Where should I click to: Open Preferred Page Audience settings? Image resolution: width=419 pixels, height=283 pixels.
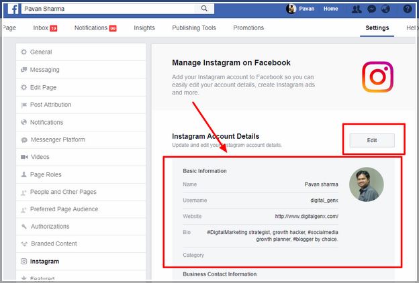point(81,209)
